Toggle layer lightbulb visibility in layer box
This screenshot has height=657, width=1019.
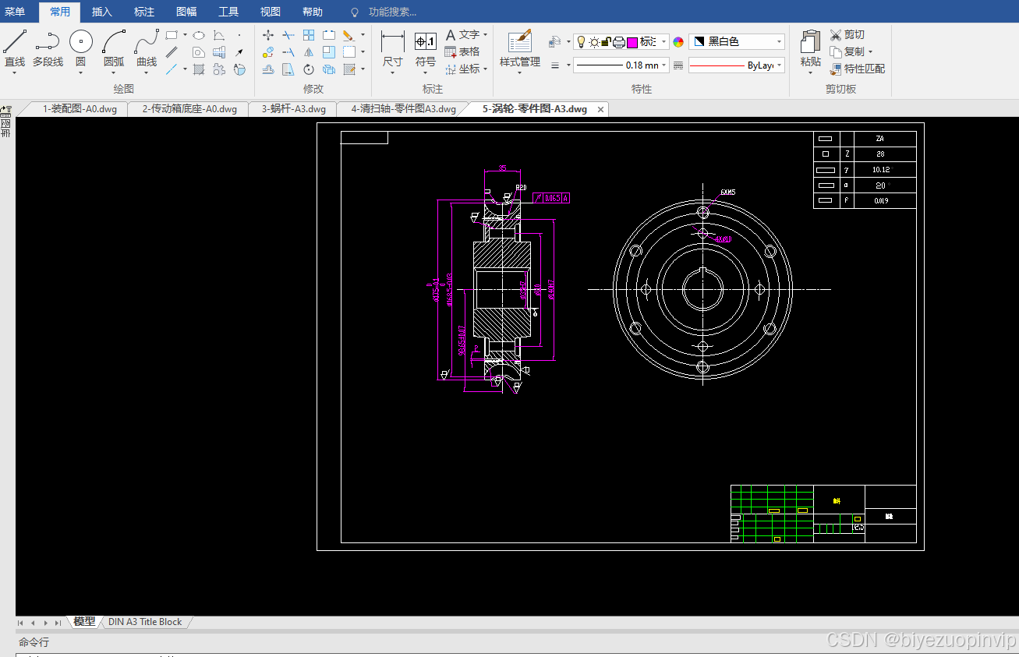tap(581, 41)
